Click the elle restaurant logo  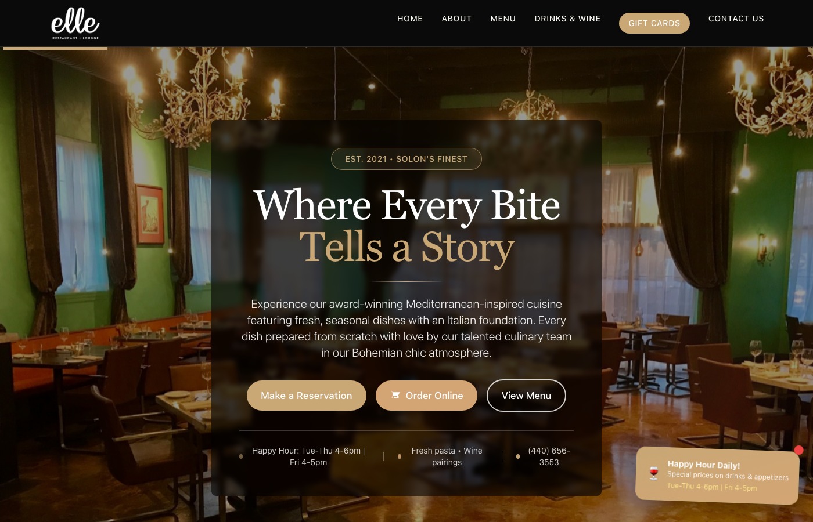pyautogui.click(x=75, y=23)
